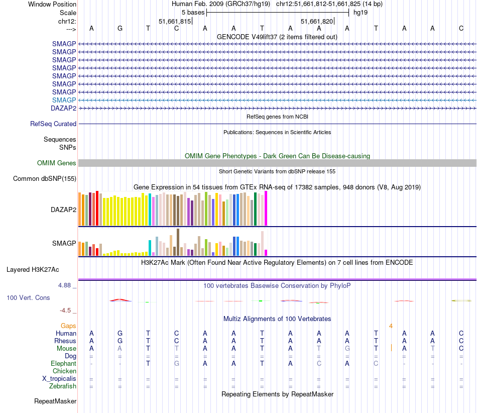Click the 51,661,815 ruler coordinate
Viewport: 477px width, 413px height.
pos(175,21)
